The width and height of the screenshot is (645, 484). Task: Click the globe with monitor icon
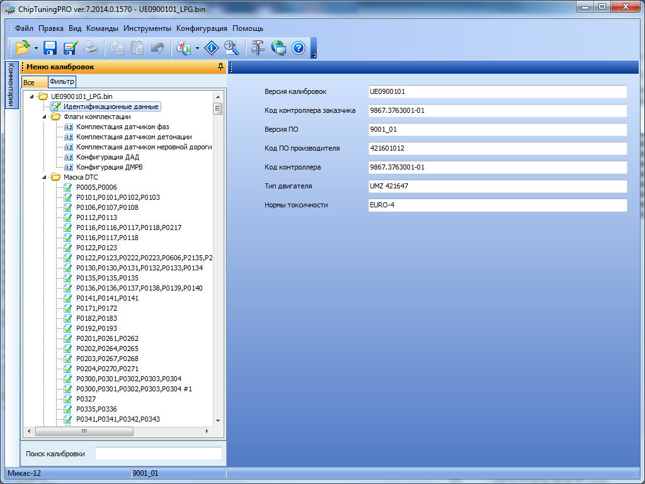[x=278, y=47]
